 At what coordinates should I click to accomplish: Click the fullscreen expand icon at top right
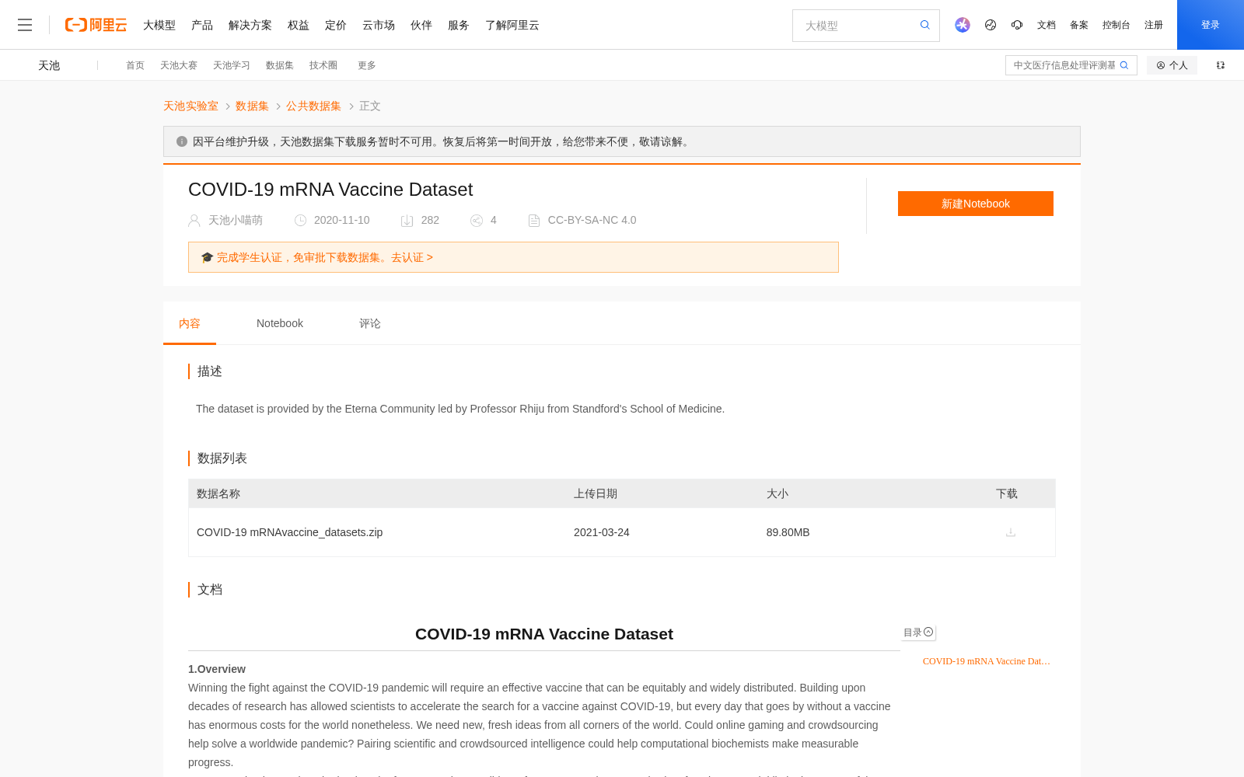[x=1221, y=65]
